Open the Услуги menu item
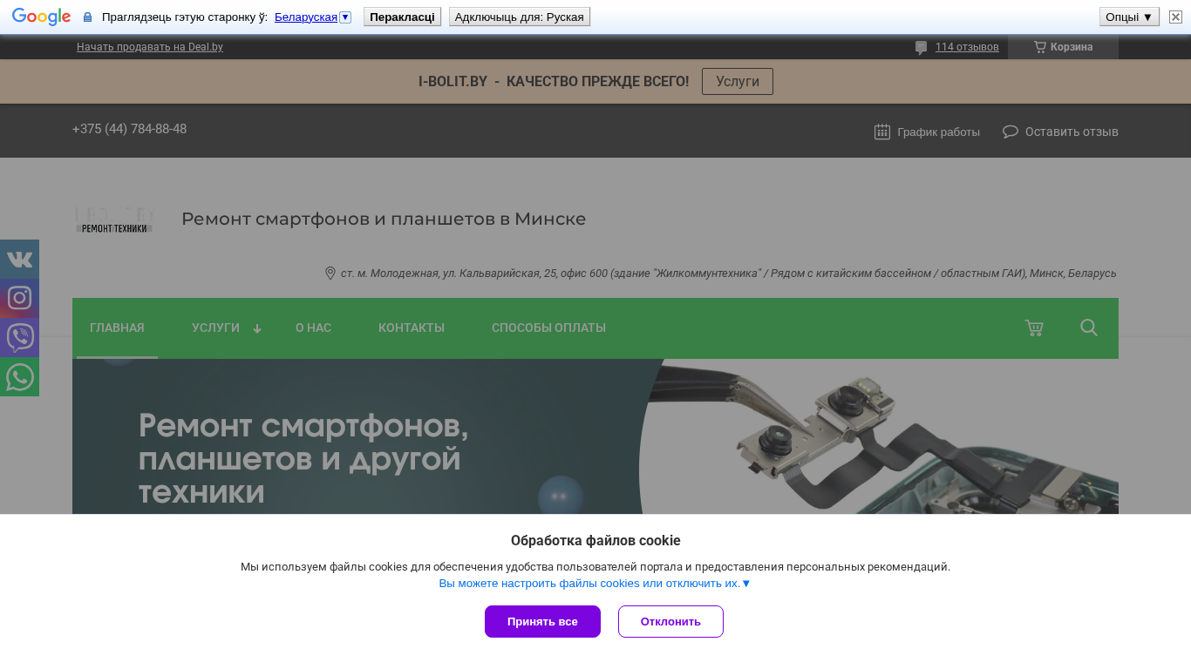This screenshot has height=669, width=1191. [215, 328]
